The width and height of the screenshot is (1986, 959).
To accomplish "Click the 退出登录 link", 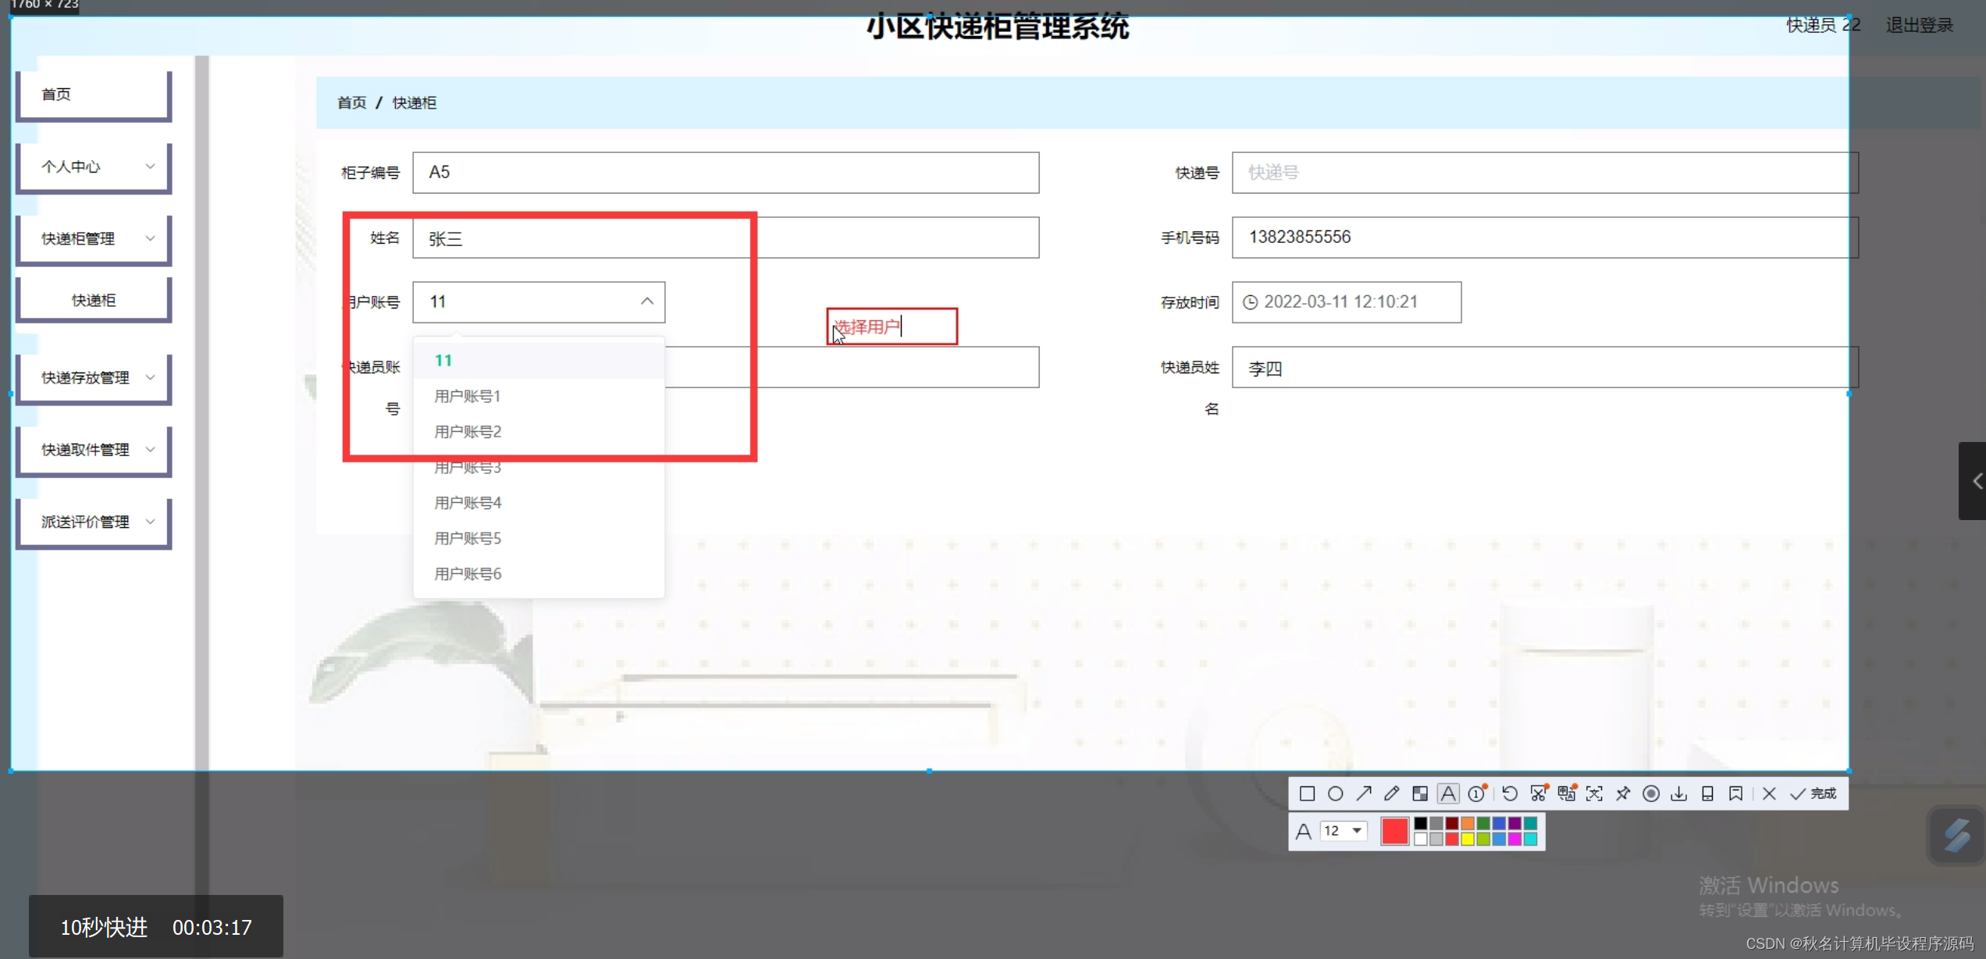I will point(1919,26).
